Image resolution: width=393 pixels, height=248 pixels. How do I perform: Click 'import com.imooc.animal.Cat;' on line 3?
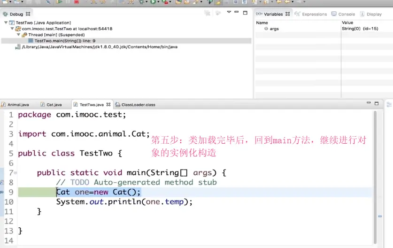84,134
